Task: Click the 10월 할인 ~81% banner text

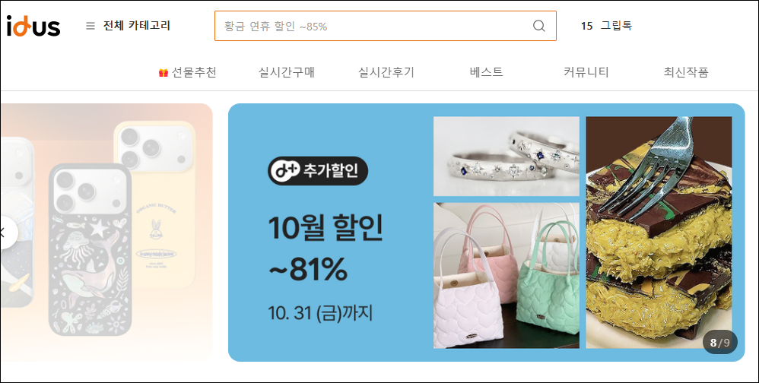Action: pos(326,249)
